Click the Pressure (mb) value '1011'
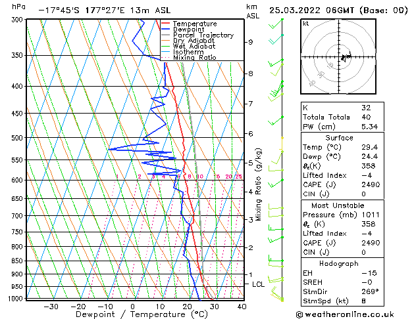Viewport: 414px width, 319px height. point(371,215)
